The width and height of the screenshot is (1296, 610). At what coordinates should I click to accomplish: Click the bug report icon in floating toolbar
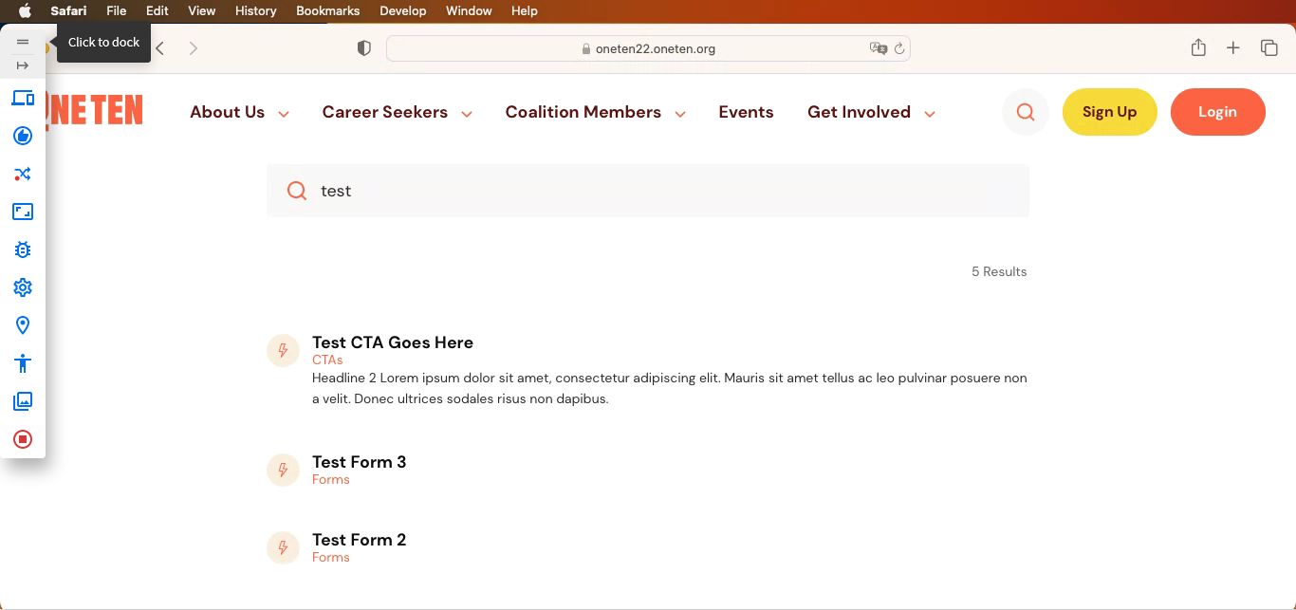[23, 250]
